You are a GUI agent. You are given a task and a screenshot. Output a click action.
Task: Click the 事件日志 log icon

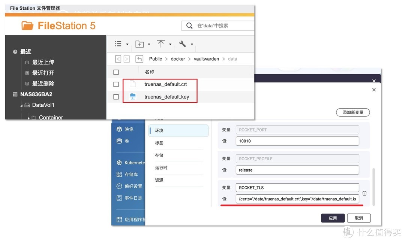(x=119, y=198)
